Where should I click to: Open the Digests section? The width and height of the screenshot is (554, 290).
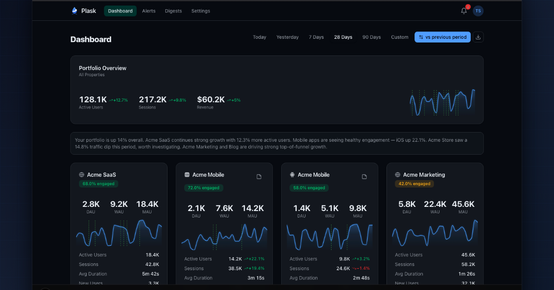click(173, 11)
